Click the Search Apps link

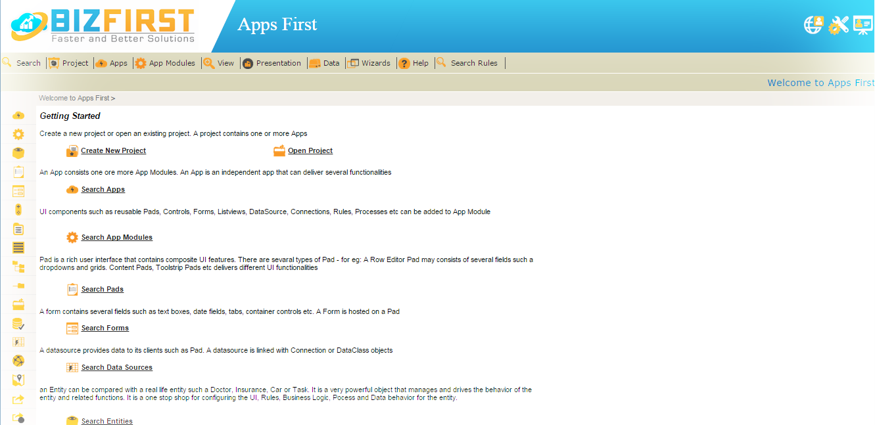pos(103,189)
